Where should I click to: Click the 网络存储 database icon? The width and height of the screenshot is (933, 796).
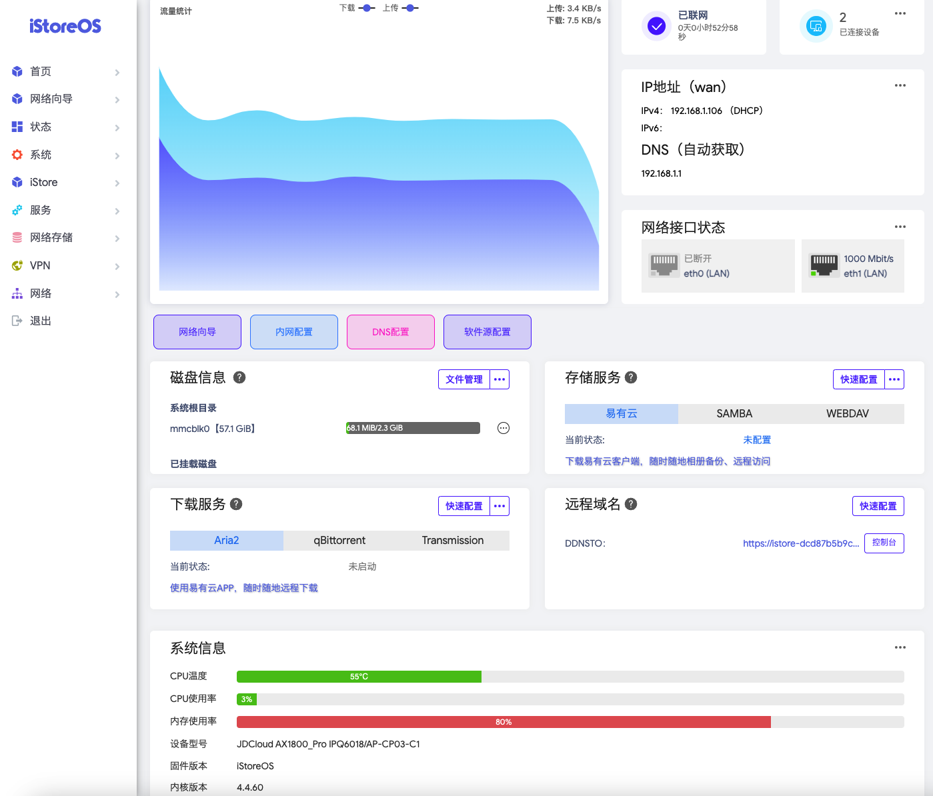coord(17,237)
